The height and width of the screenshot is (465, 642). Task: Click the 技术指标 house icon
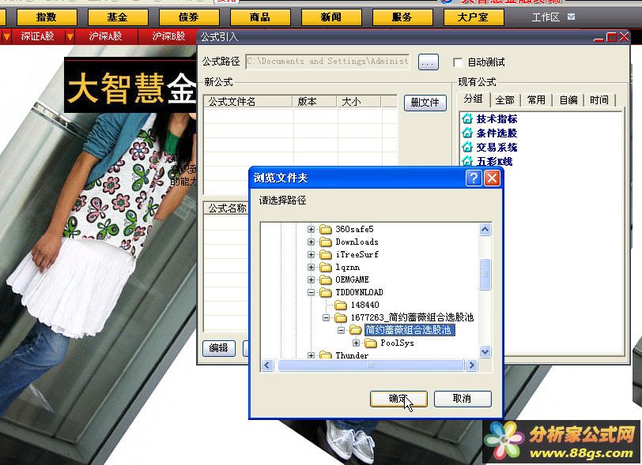pos(467,119)
